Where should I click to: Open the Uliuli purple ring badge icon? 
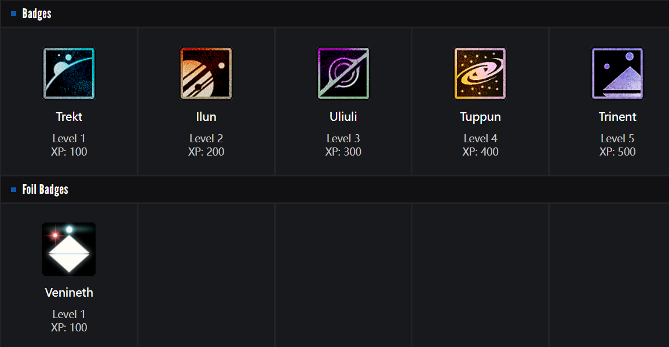pos(343,73)
